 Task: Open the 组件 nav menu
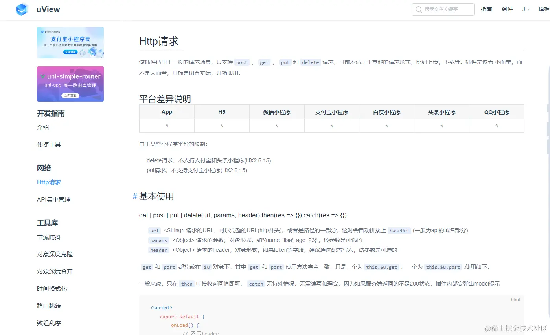click(x=507, y=9)
